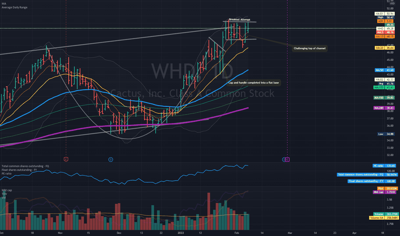Select Total common shares outstanding legend label
The image size is (400, 236).
[25, 166]
